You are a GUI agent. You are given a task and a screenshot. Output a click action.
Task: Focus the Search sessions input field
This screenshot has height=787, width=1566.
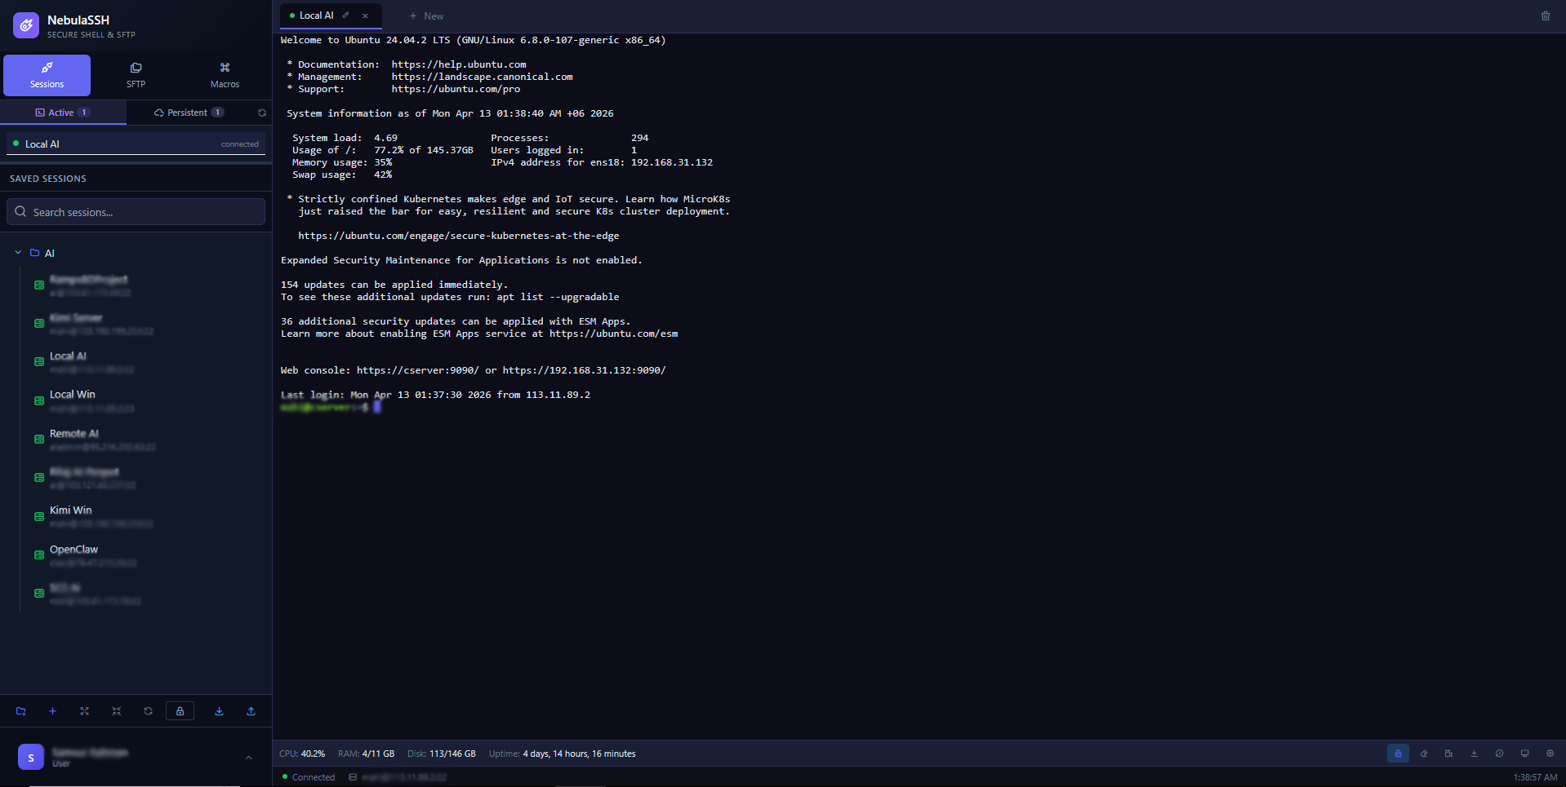click(136, 212)
